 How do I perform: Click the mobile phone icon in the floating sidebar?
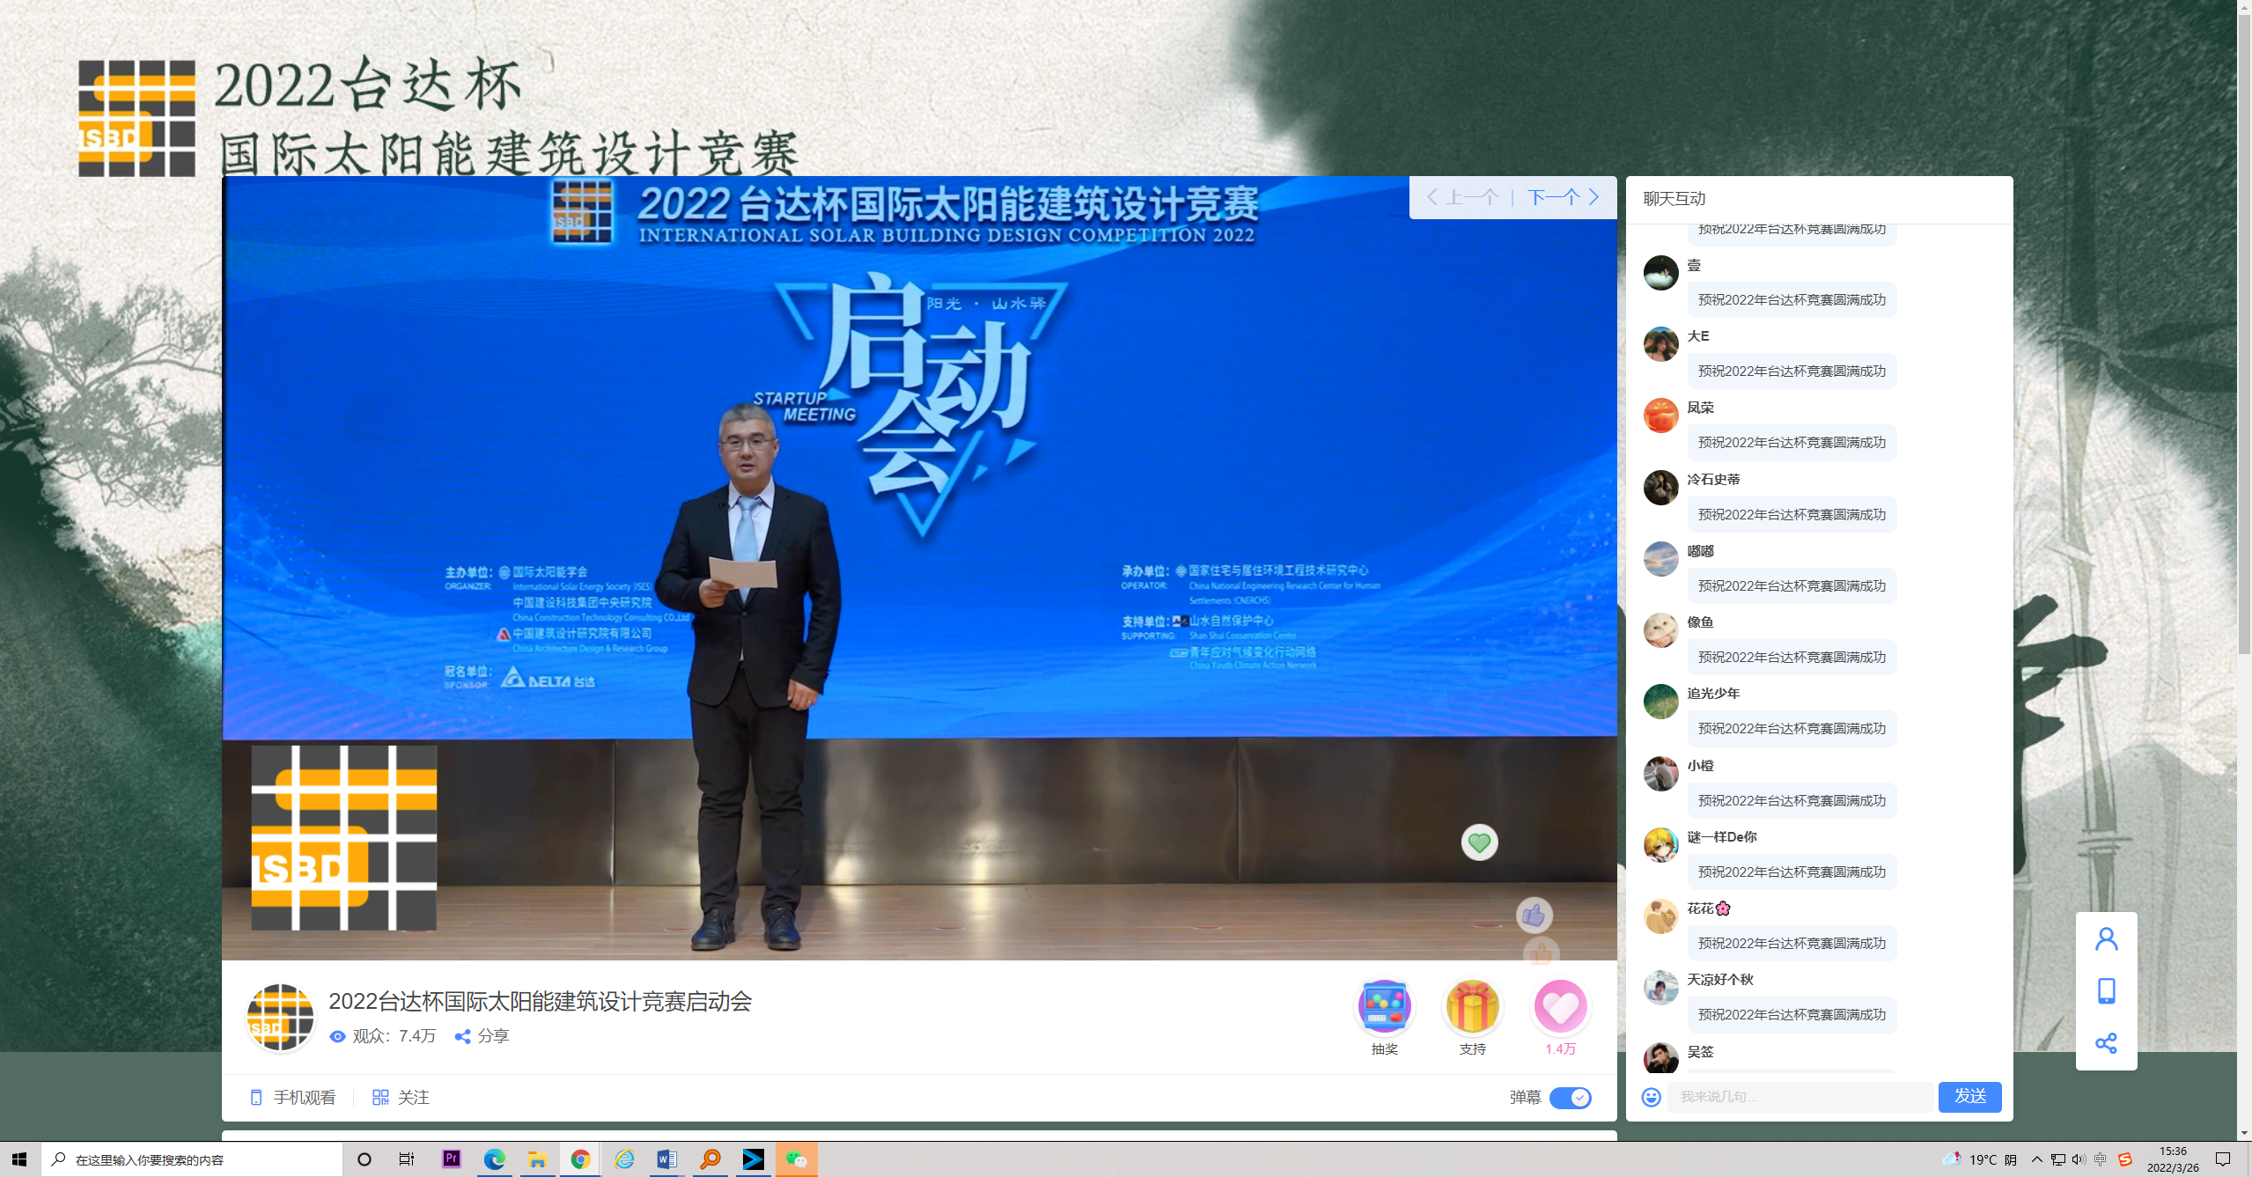[2106, 990]
